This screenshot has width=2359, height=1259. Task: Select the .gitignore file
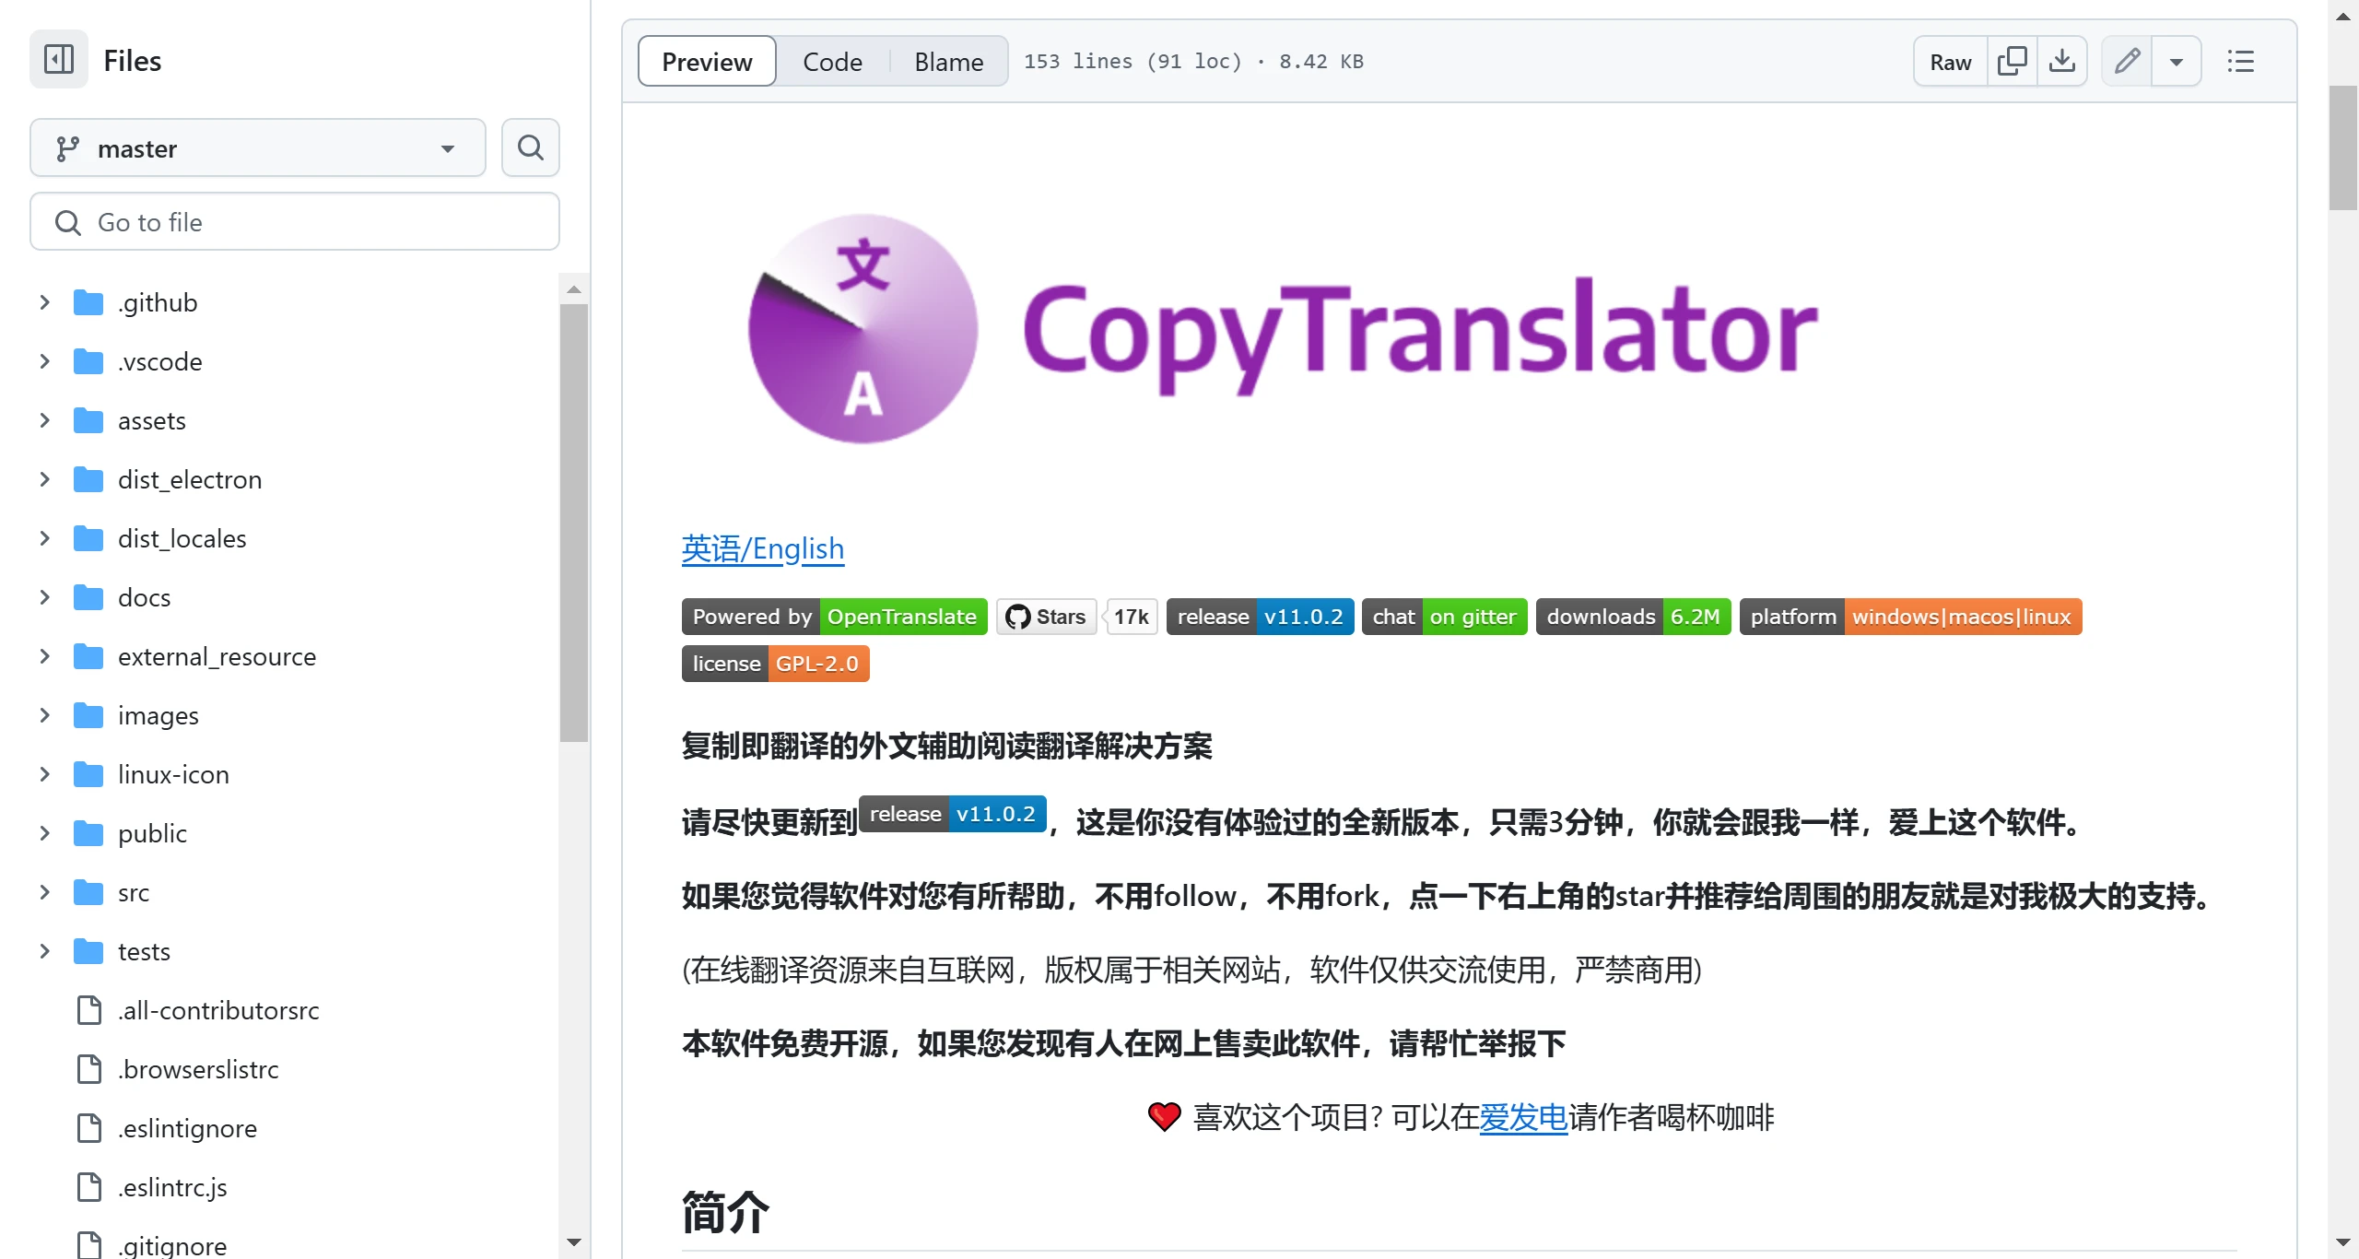point(171,1246)
